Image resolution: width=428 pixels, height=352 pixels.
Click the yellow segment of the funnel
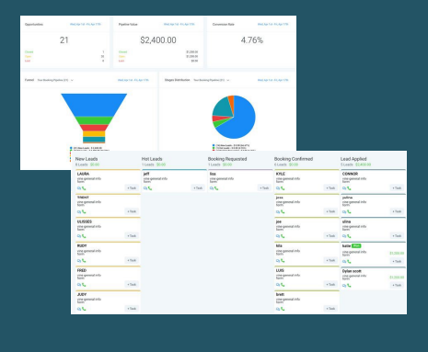pos(94,134)
